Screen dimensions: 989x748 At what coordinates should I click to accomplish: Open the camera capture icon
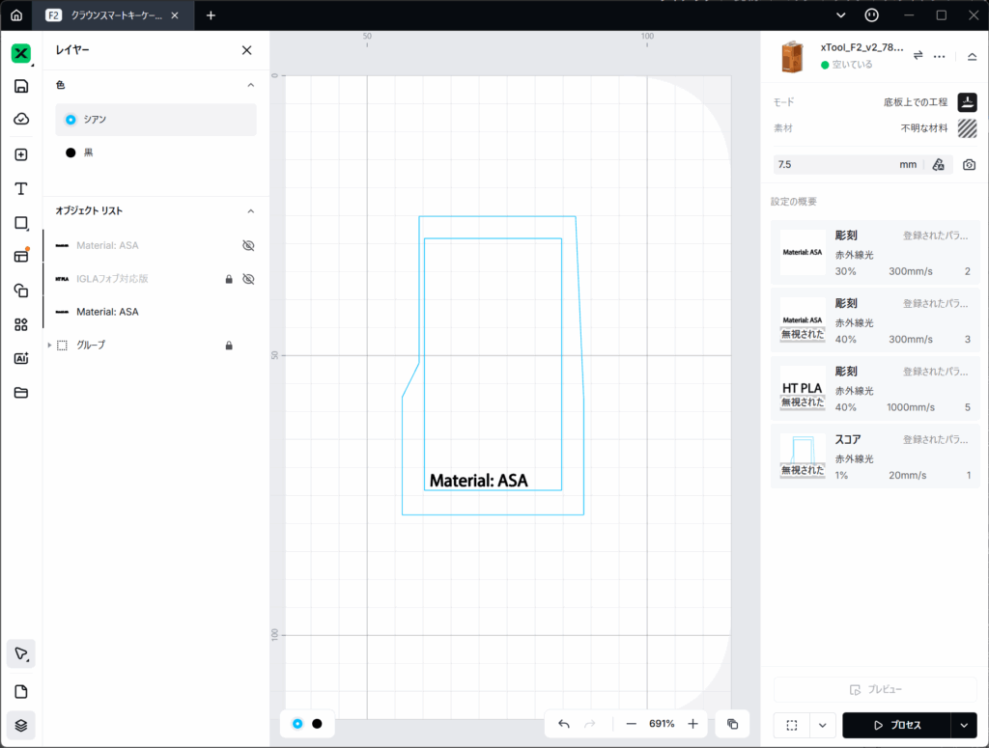coord(969,165)
